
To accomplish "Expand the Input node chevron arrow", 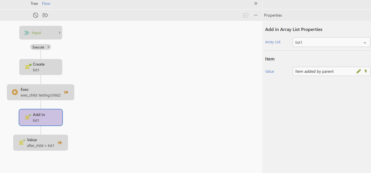I will pos(59,33).
